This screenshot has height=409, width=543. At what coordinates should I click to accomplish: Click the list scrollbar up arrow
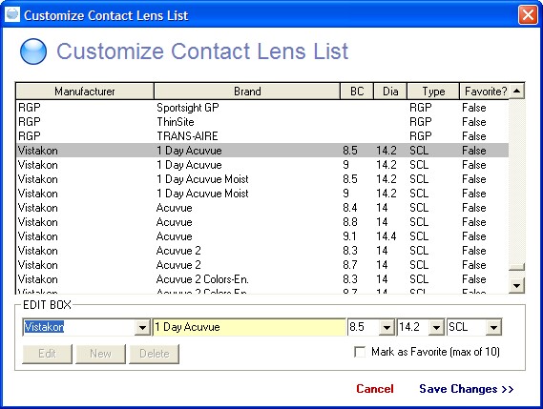click(x=516, y=91)
